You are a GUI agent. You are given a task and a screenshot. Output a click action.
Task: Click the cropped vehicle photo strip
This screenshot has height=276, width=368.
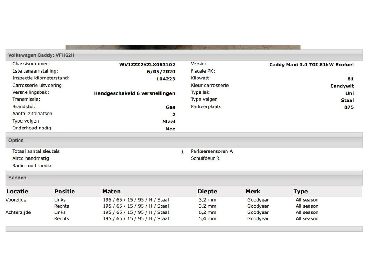[x=183, y=47]
